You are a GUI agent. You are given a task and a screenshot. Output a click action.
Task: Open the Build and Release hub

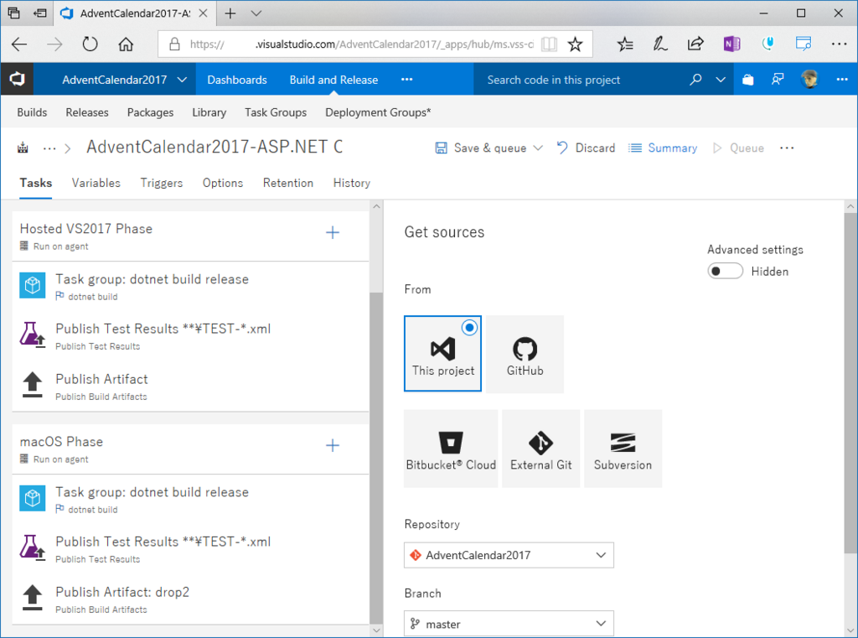[x=333, y=80]
